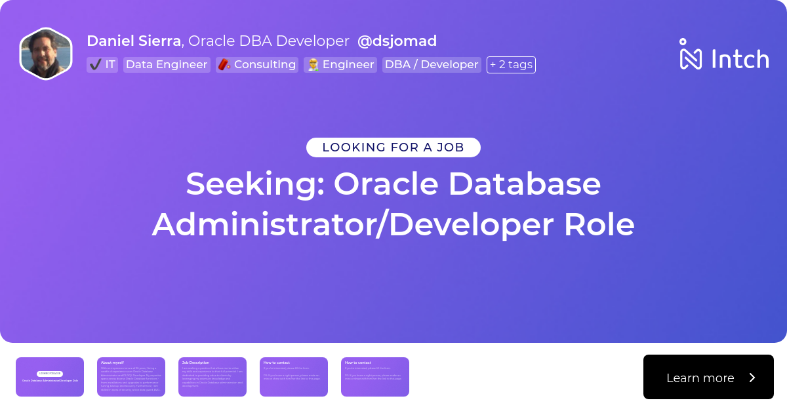Click the purple title slide thumbnail
This screenshot has width=787, height=411.
click(x=50, y=377)
